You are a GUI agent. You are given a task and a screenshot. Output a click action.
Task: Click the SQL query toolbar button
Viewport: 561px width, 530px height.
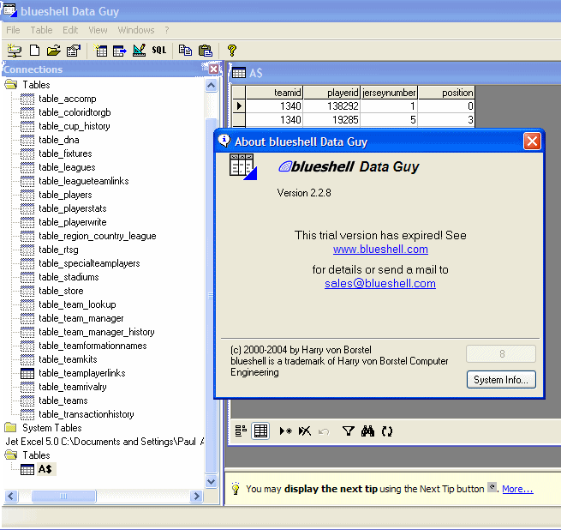click(159, 51)
